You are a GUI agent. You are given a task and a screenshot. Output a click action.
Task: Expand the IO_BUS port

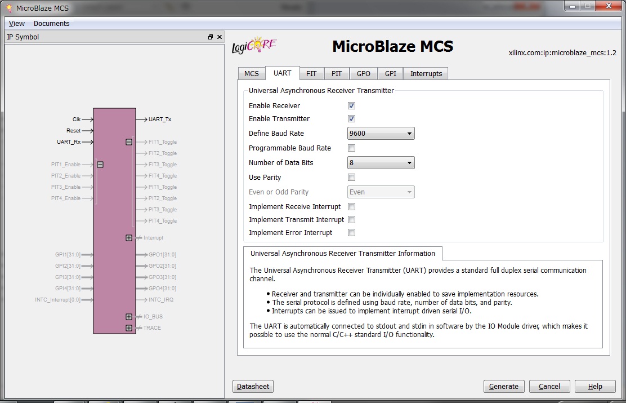point(128,317)
